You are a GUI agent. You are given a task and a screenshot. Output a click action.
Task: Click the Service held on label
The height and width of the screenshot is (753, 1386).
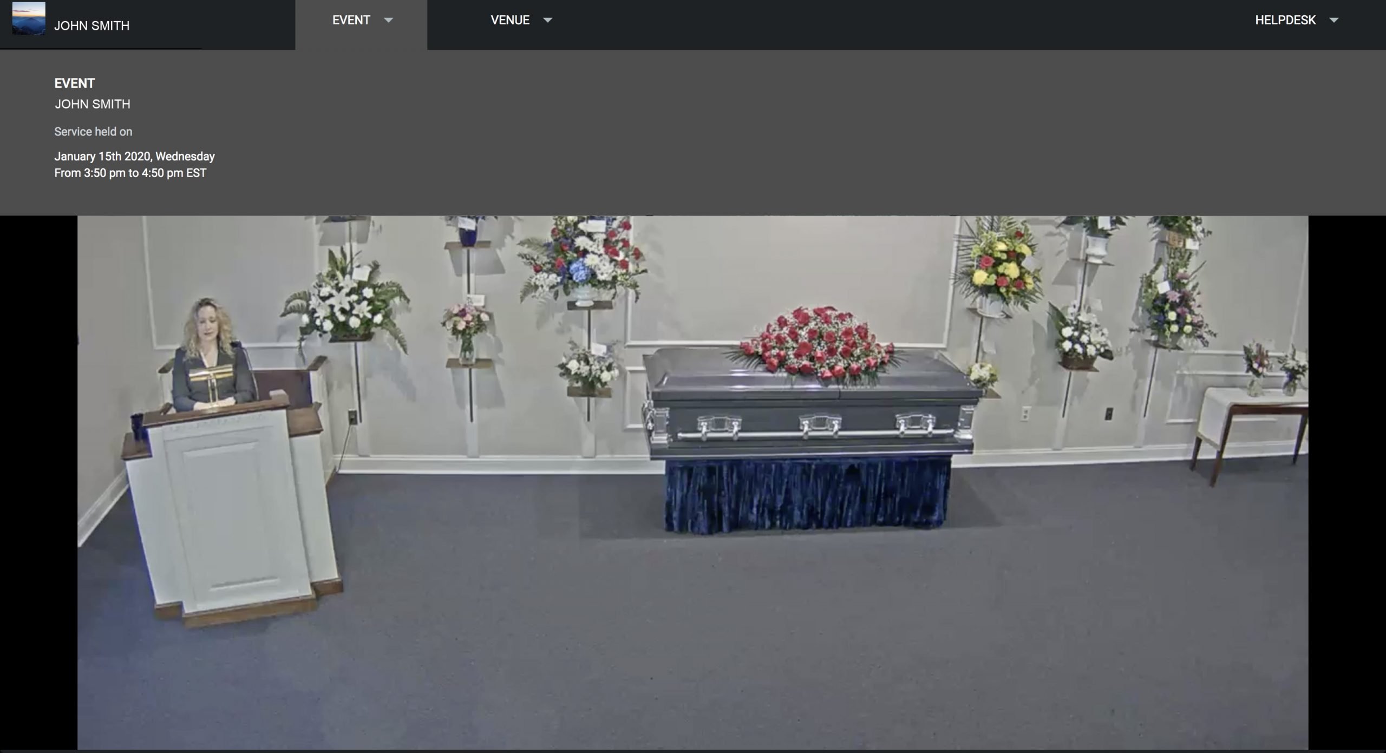(93, 132)
